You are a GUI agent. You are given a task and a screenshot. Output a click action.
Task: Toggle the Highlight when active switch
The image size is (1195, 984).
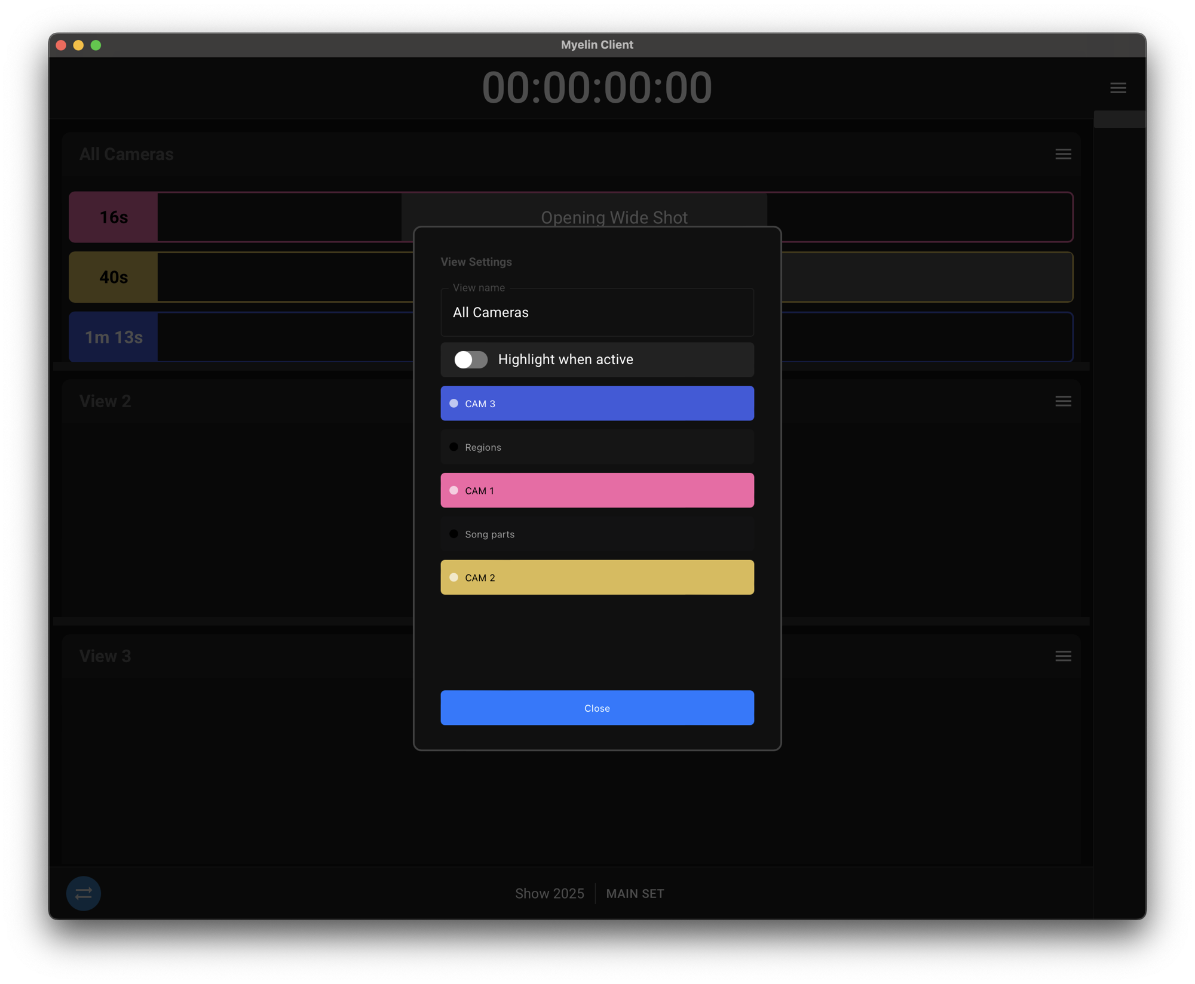(x=471, y=359)
